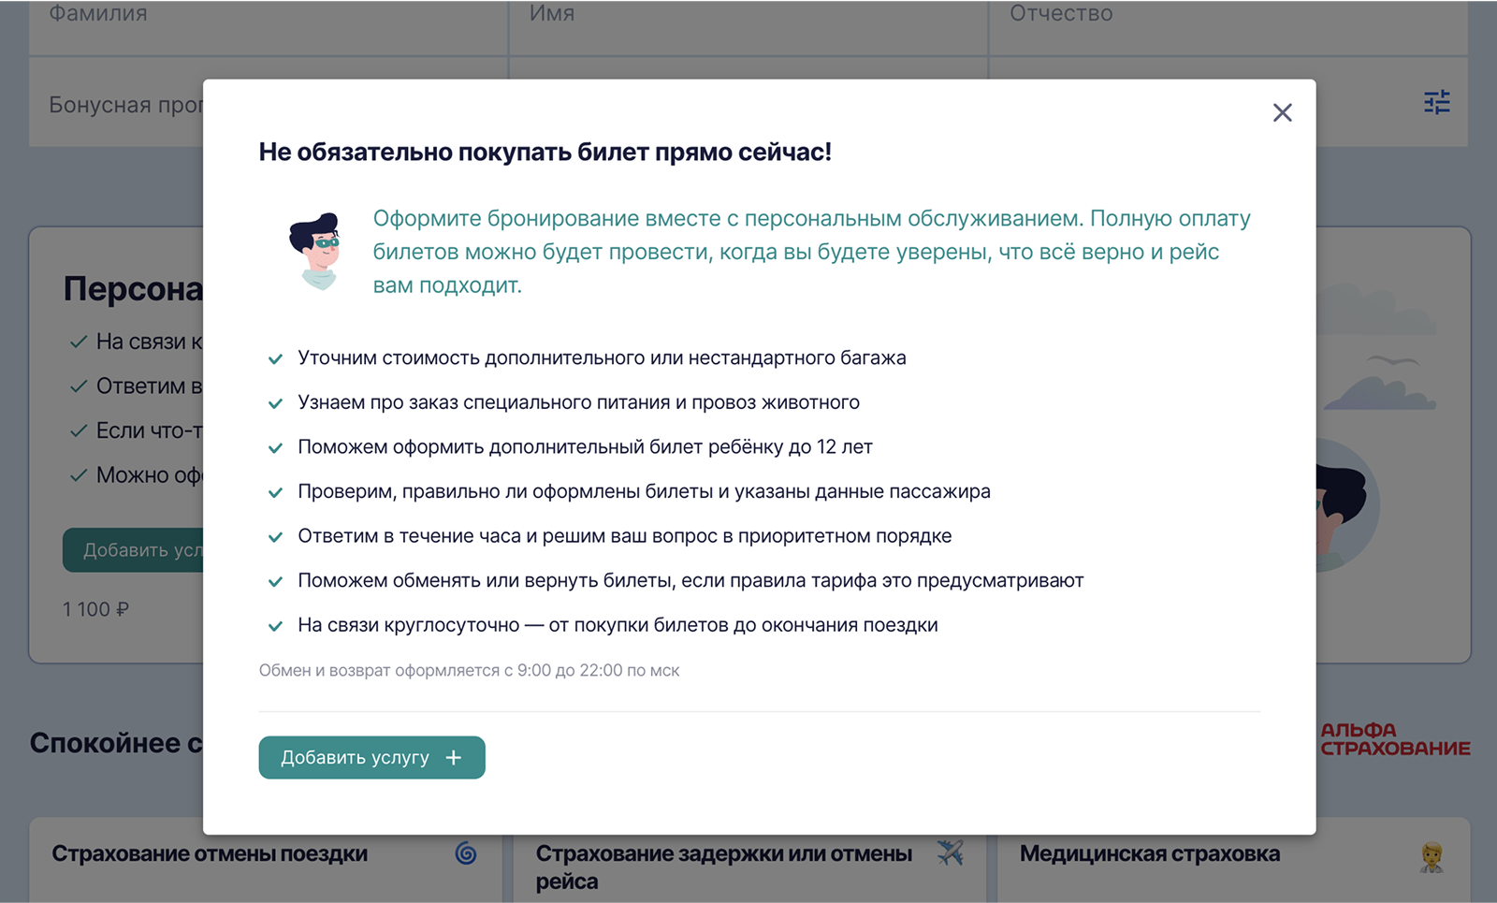Click the price '1 100 ₽' behind the dialog
1497x903 pixels.
(x=96, y=609)
